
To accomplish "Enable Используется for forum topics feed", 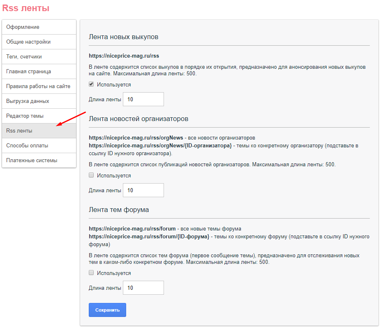I will 91,273.
